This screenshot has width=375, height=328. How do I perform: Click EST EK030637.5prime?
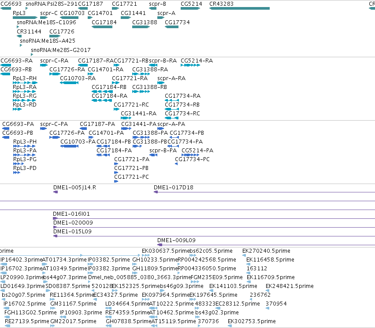tap(146, 255)
